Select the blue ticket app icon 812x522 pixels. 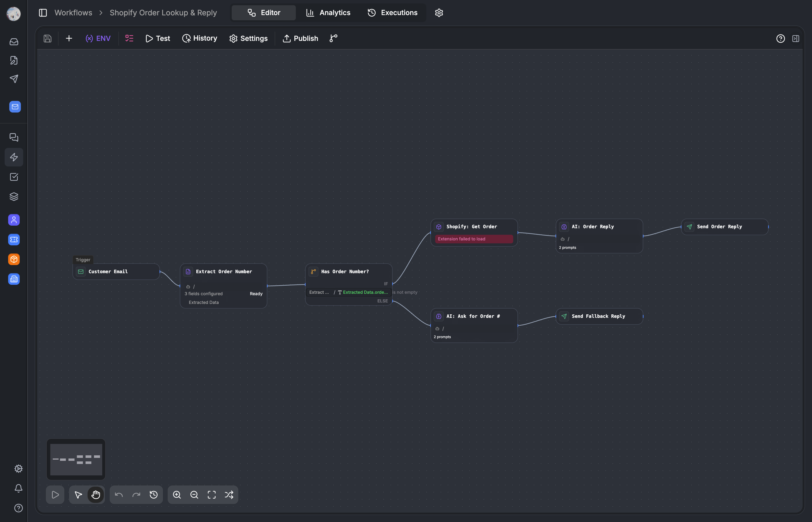[14, 239]
